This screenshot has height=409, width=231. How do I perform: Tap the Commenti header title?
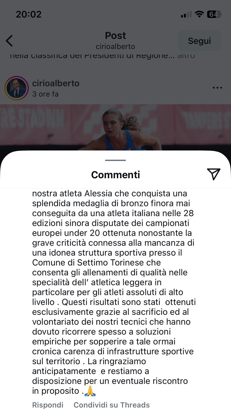point(115,175)
